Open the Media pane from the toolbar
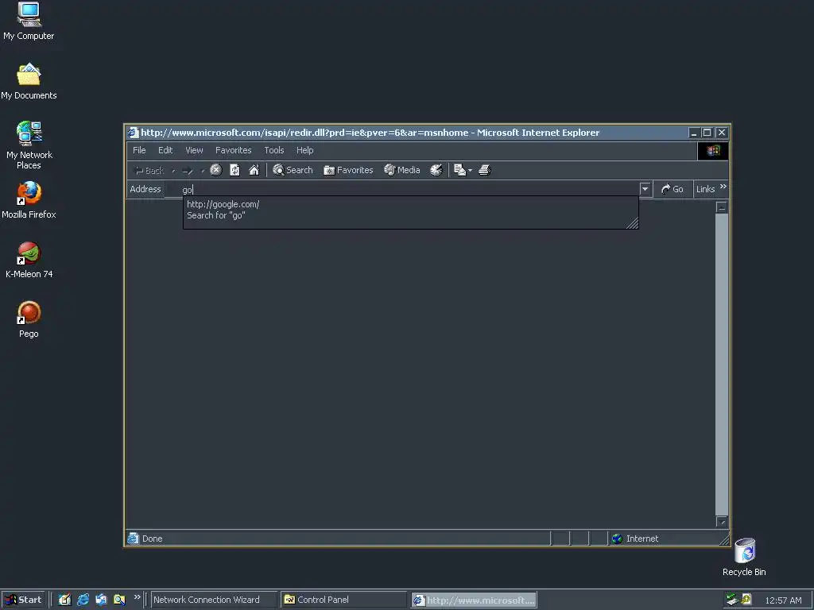Image resolution: width=814 pixels, height=610 pixels. (x=401, y=170)
